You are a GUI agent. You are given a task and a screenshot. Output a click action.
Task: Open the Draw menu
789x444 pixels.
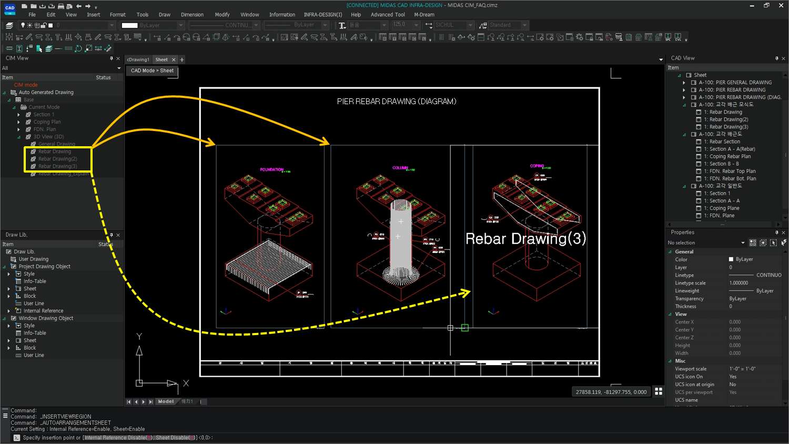[x=164, y=15]
